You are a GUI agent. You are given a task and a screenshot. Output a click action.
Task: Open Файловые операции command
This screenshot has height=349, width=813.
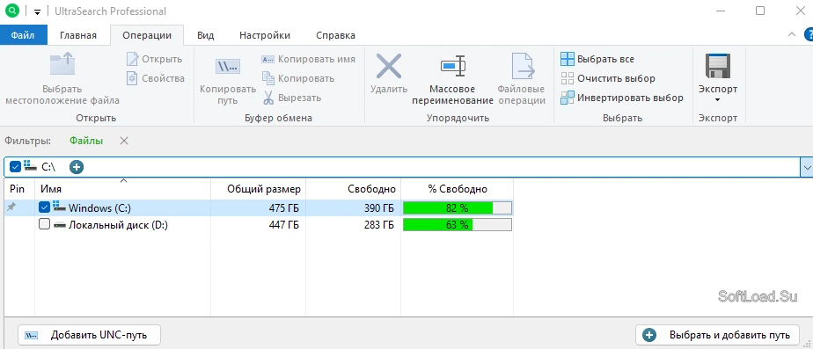pyautogui.click(x=521, y=79)
